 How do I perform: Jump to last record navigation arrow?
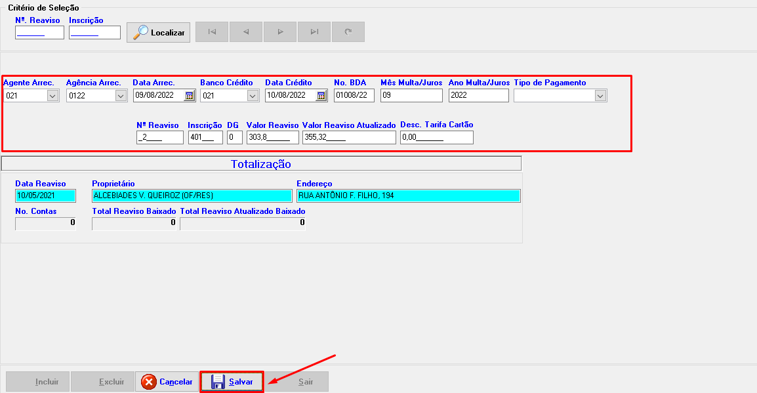coord(314,31)
